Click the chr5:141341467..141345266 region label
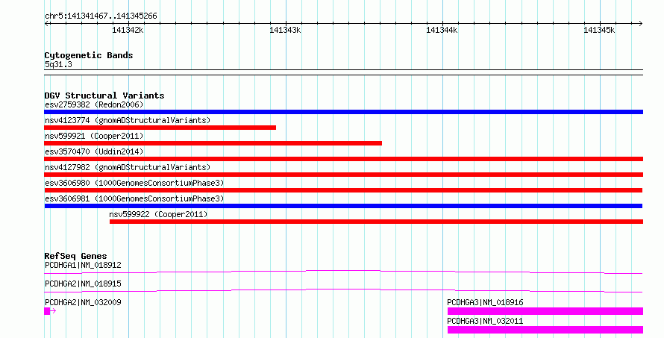The height and width of the screenshot is (338, 664). coord(101,16)
